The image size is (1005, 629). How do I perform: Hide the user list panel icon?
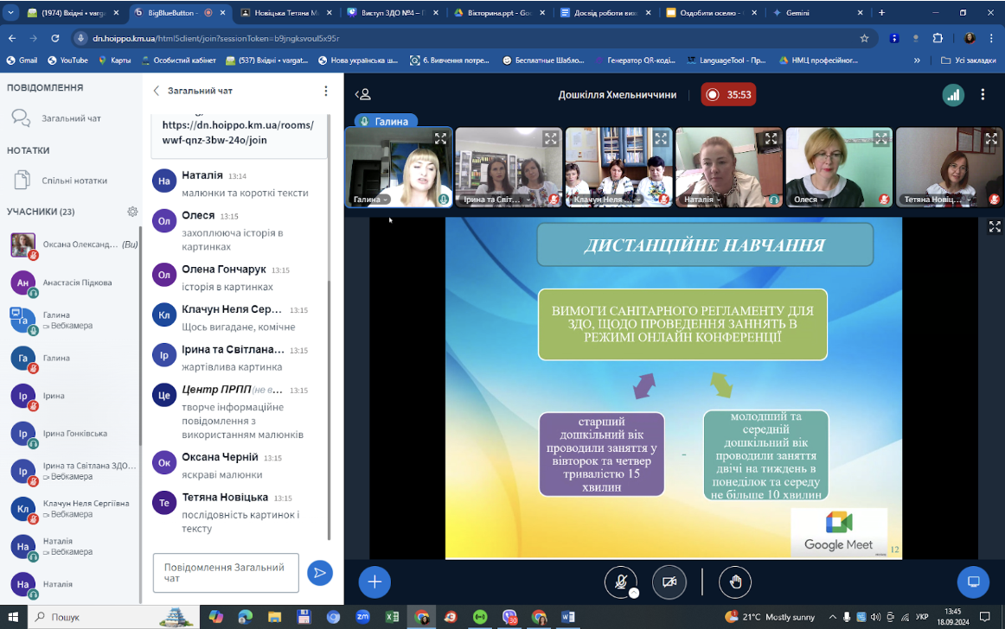pos(363,95)
